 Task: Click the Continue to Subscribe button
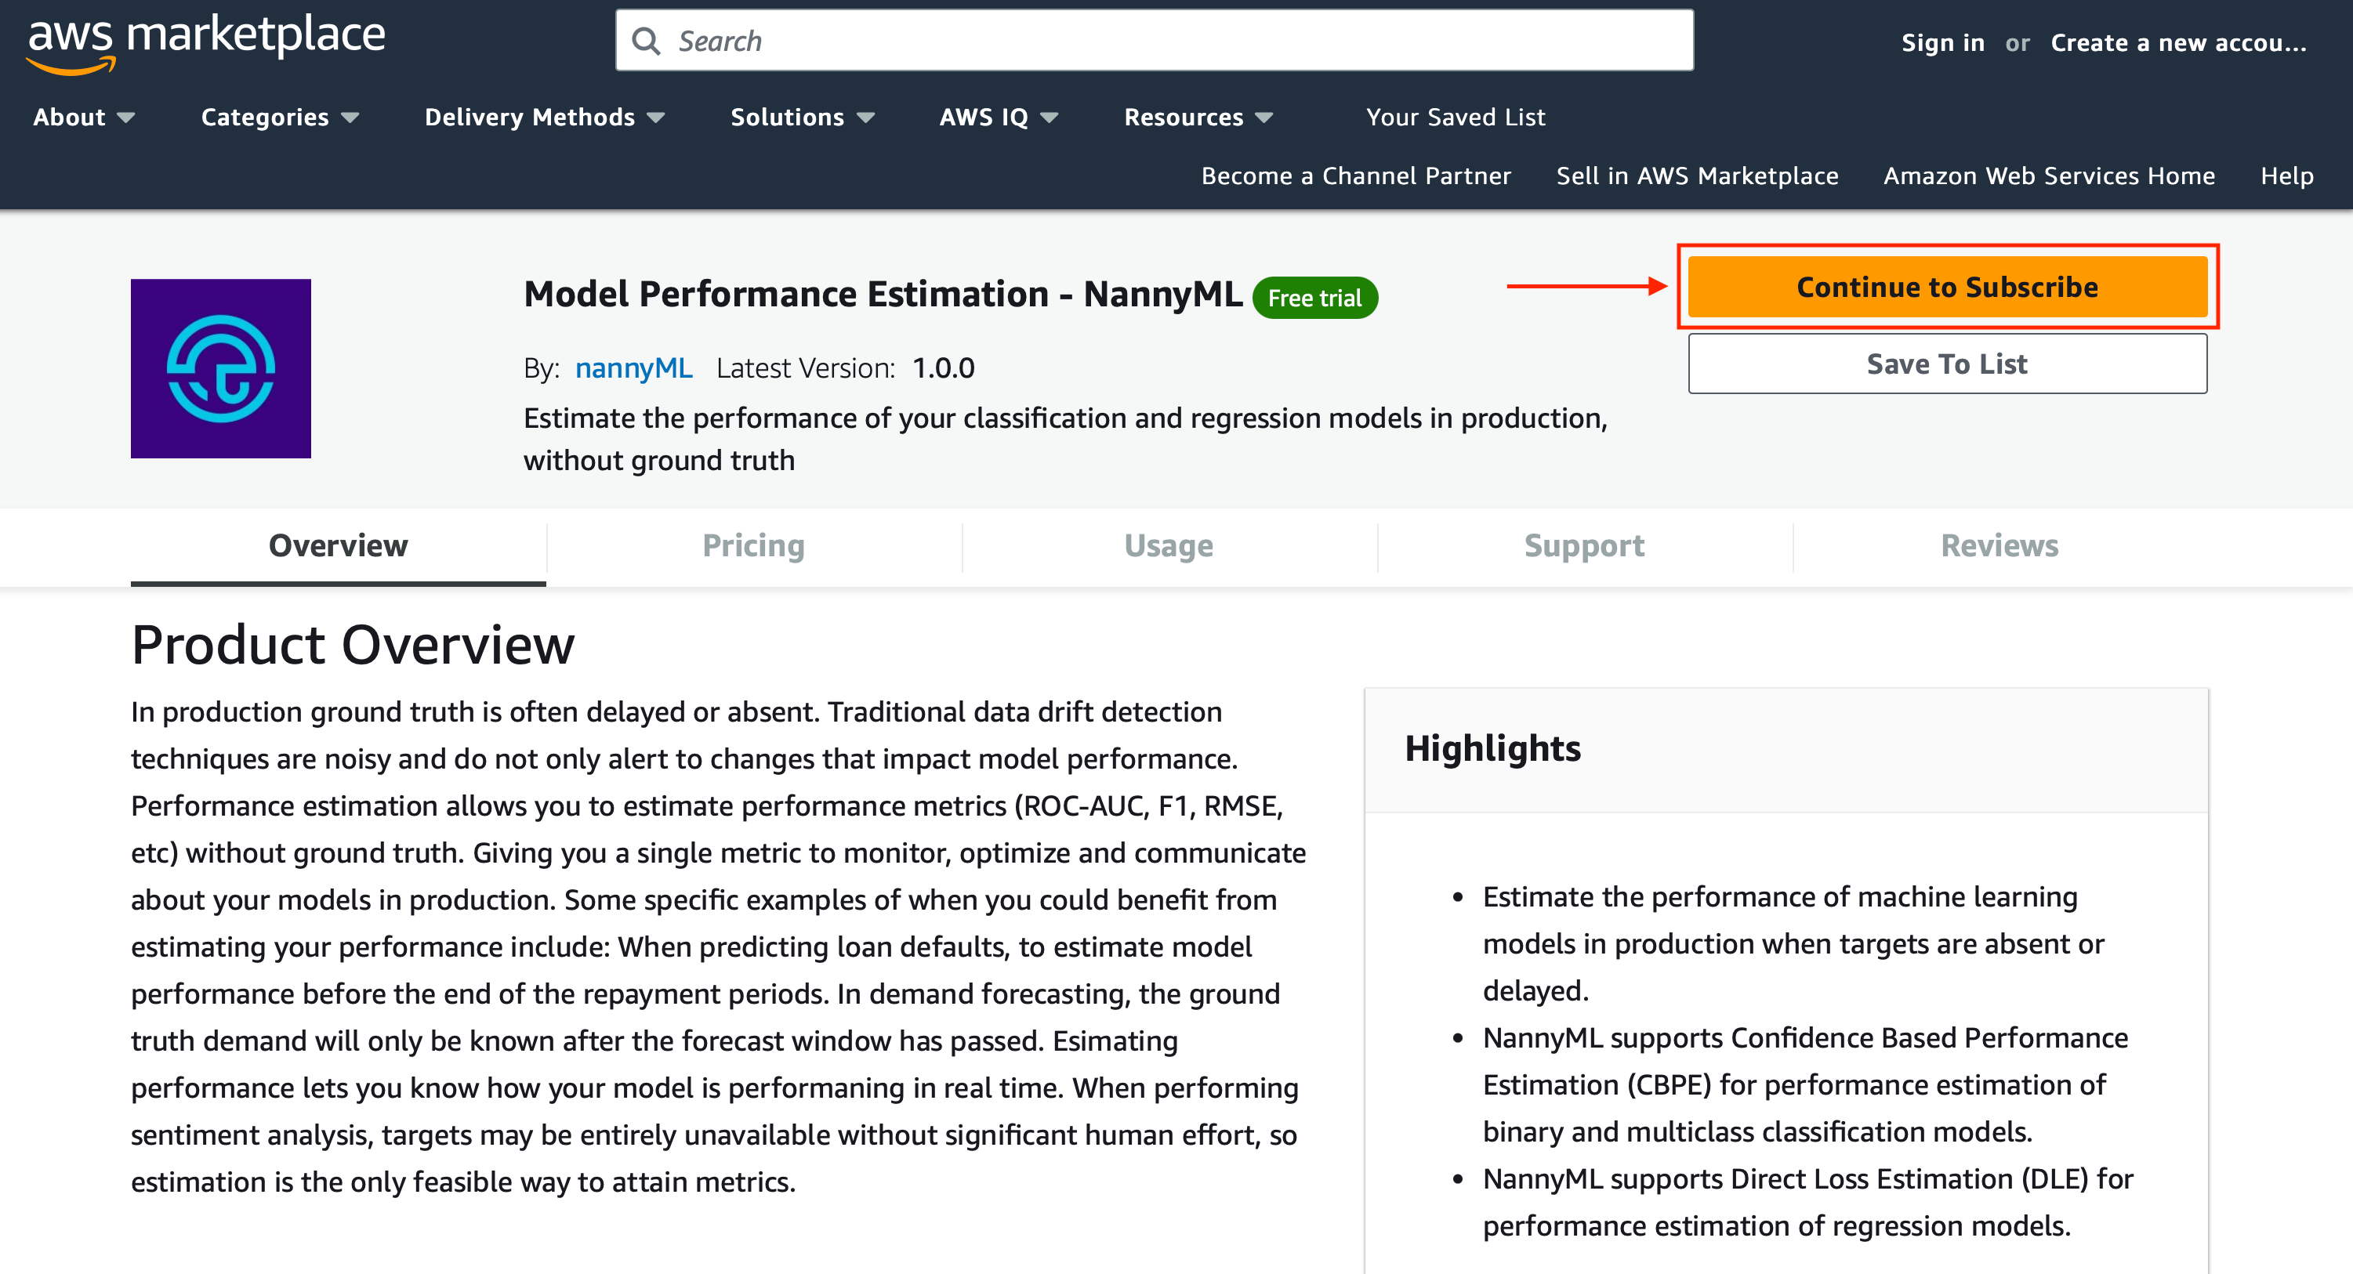pos(1948,287)
